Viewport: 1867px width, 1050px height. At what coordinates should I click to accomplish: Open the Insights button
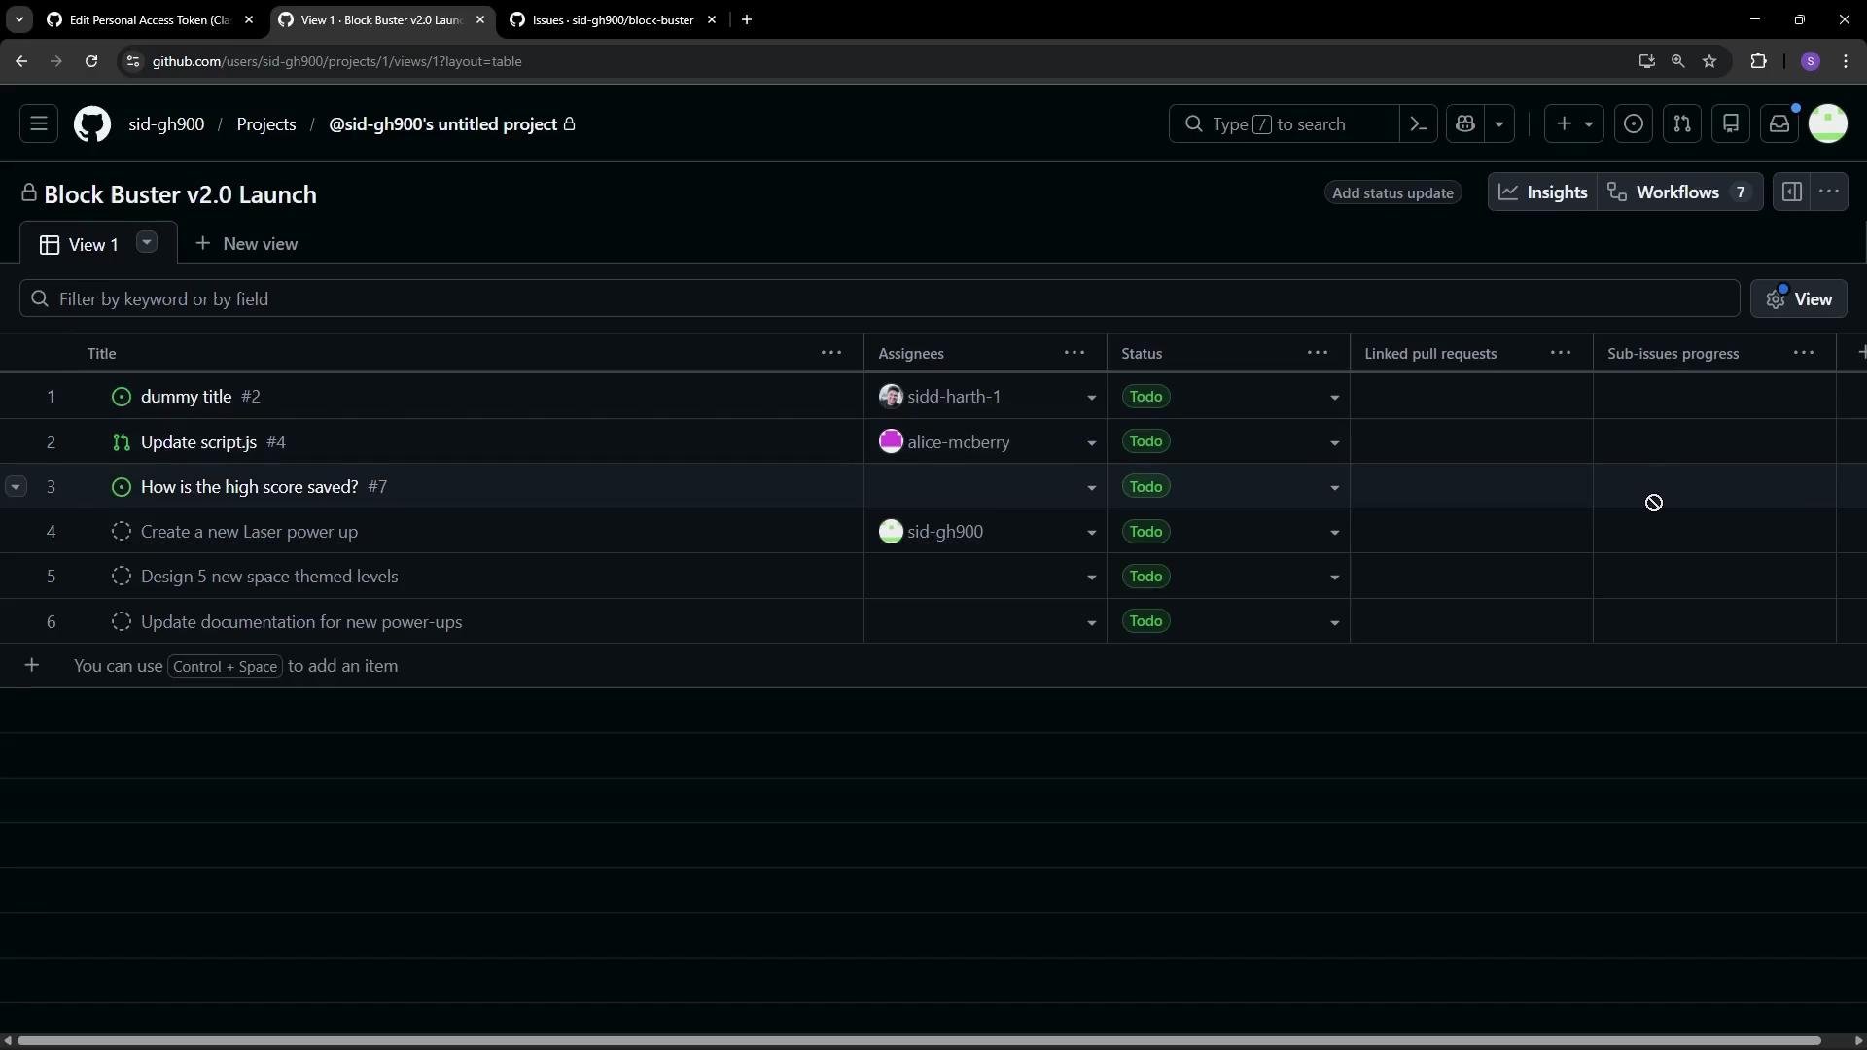[1543, 192]
